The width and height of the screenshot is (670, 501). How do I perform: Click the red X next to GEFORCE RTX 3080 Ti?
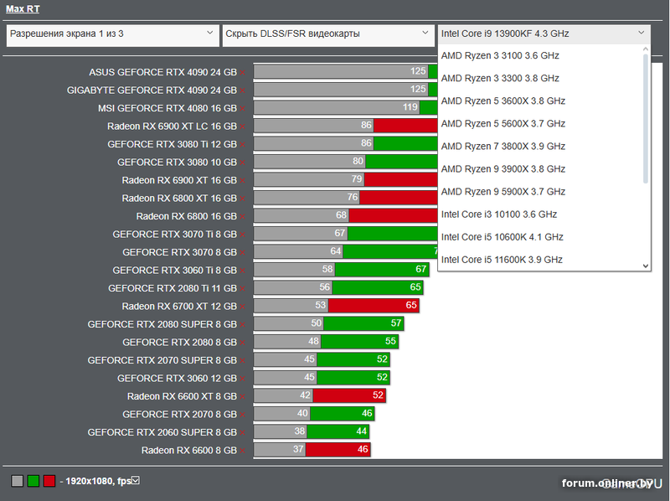point(242,144)
